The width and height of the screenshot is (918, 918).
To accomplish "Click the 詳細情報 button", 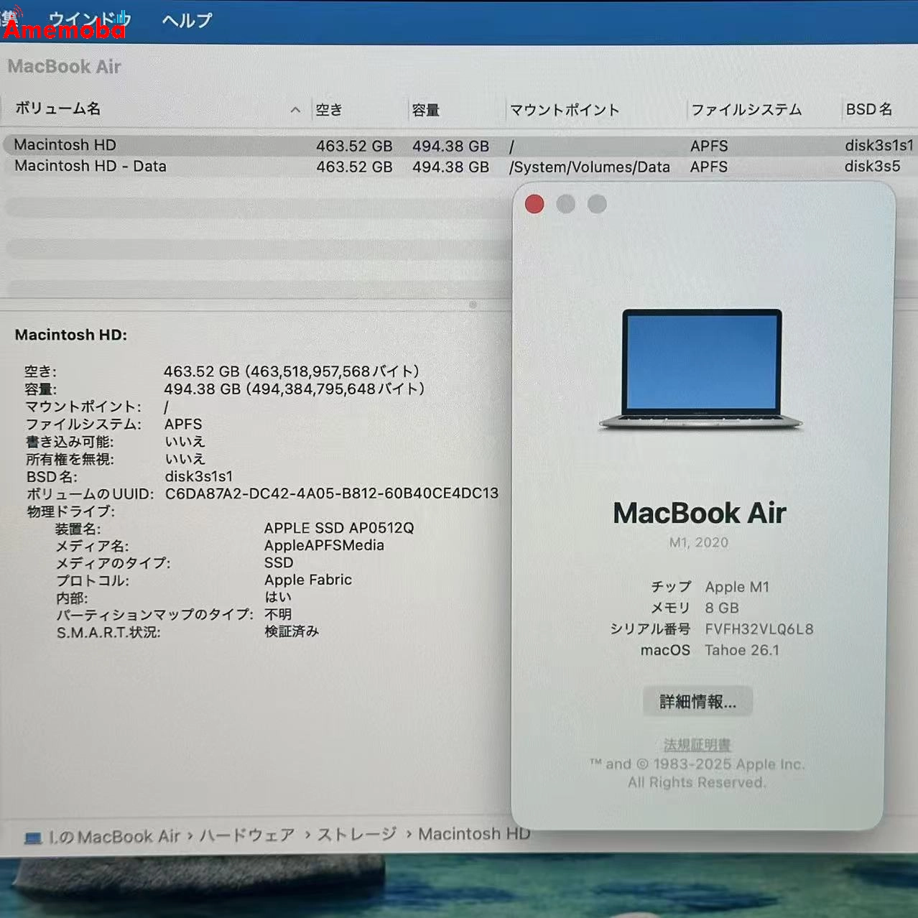I will pyautogui.click(x=696, y=702).
